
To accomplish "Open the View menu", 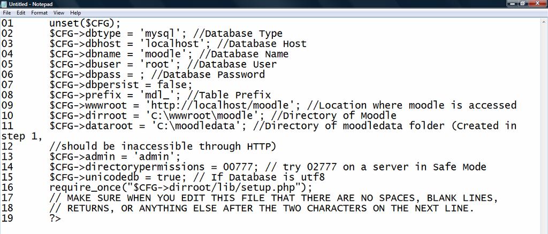I will 59,12.
